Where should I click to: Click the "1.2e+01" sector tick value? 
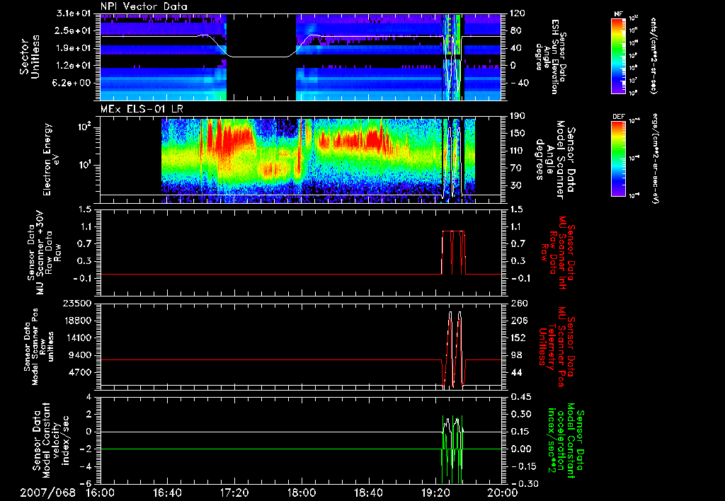[x=74, y=66]
